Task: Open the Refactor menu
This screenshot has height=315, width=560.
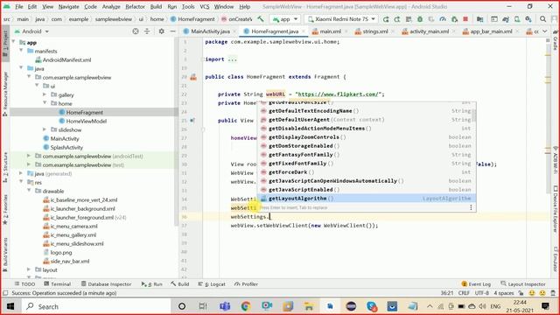Action: click(135, 6)
